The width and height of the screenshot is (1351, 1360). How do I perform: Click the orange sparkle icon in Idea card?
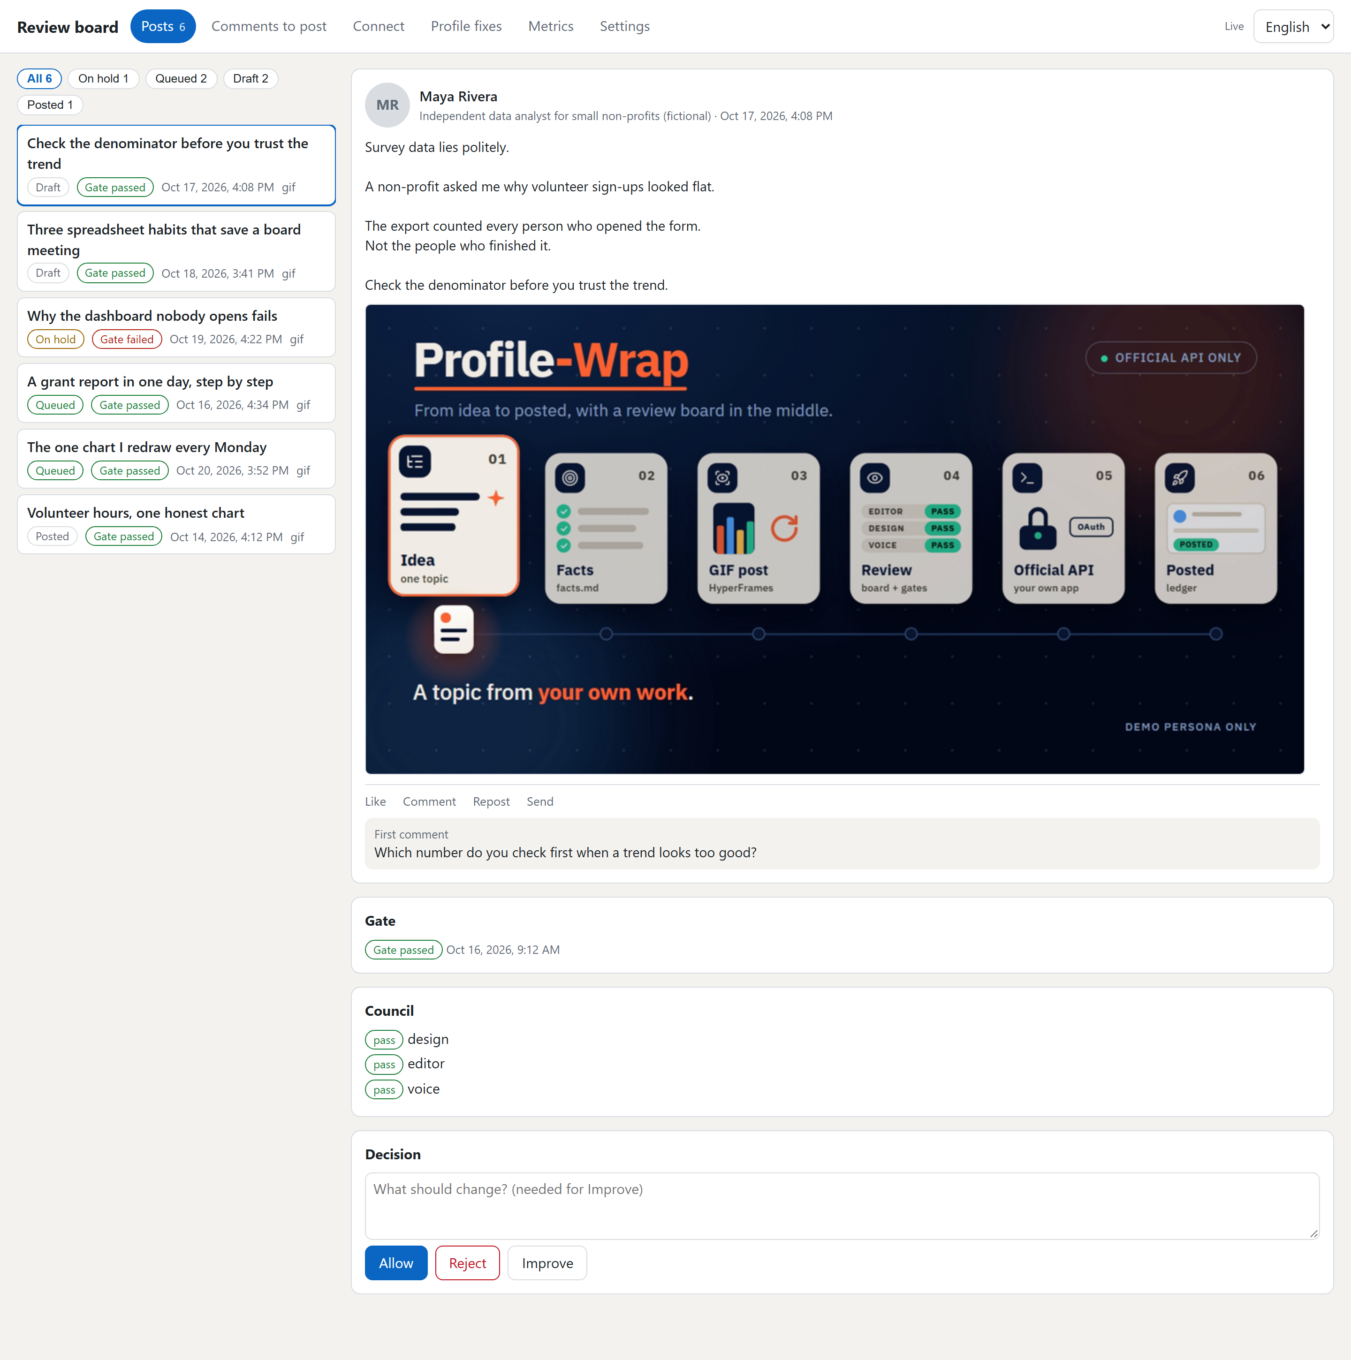[x=496, y=498]
